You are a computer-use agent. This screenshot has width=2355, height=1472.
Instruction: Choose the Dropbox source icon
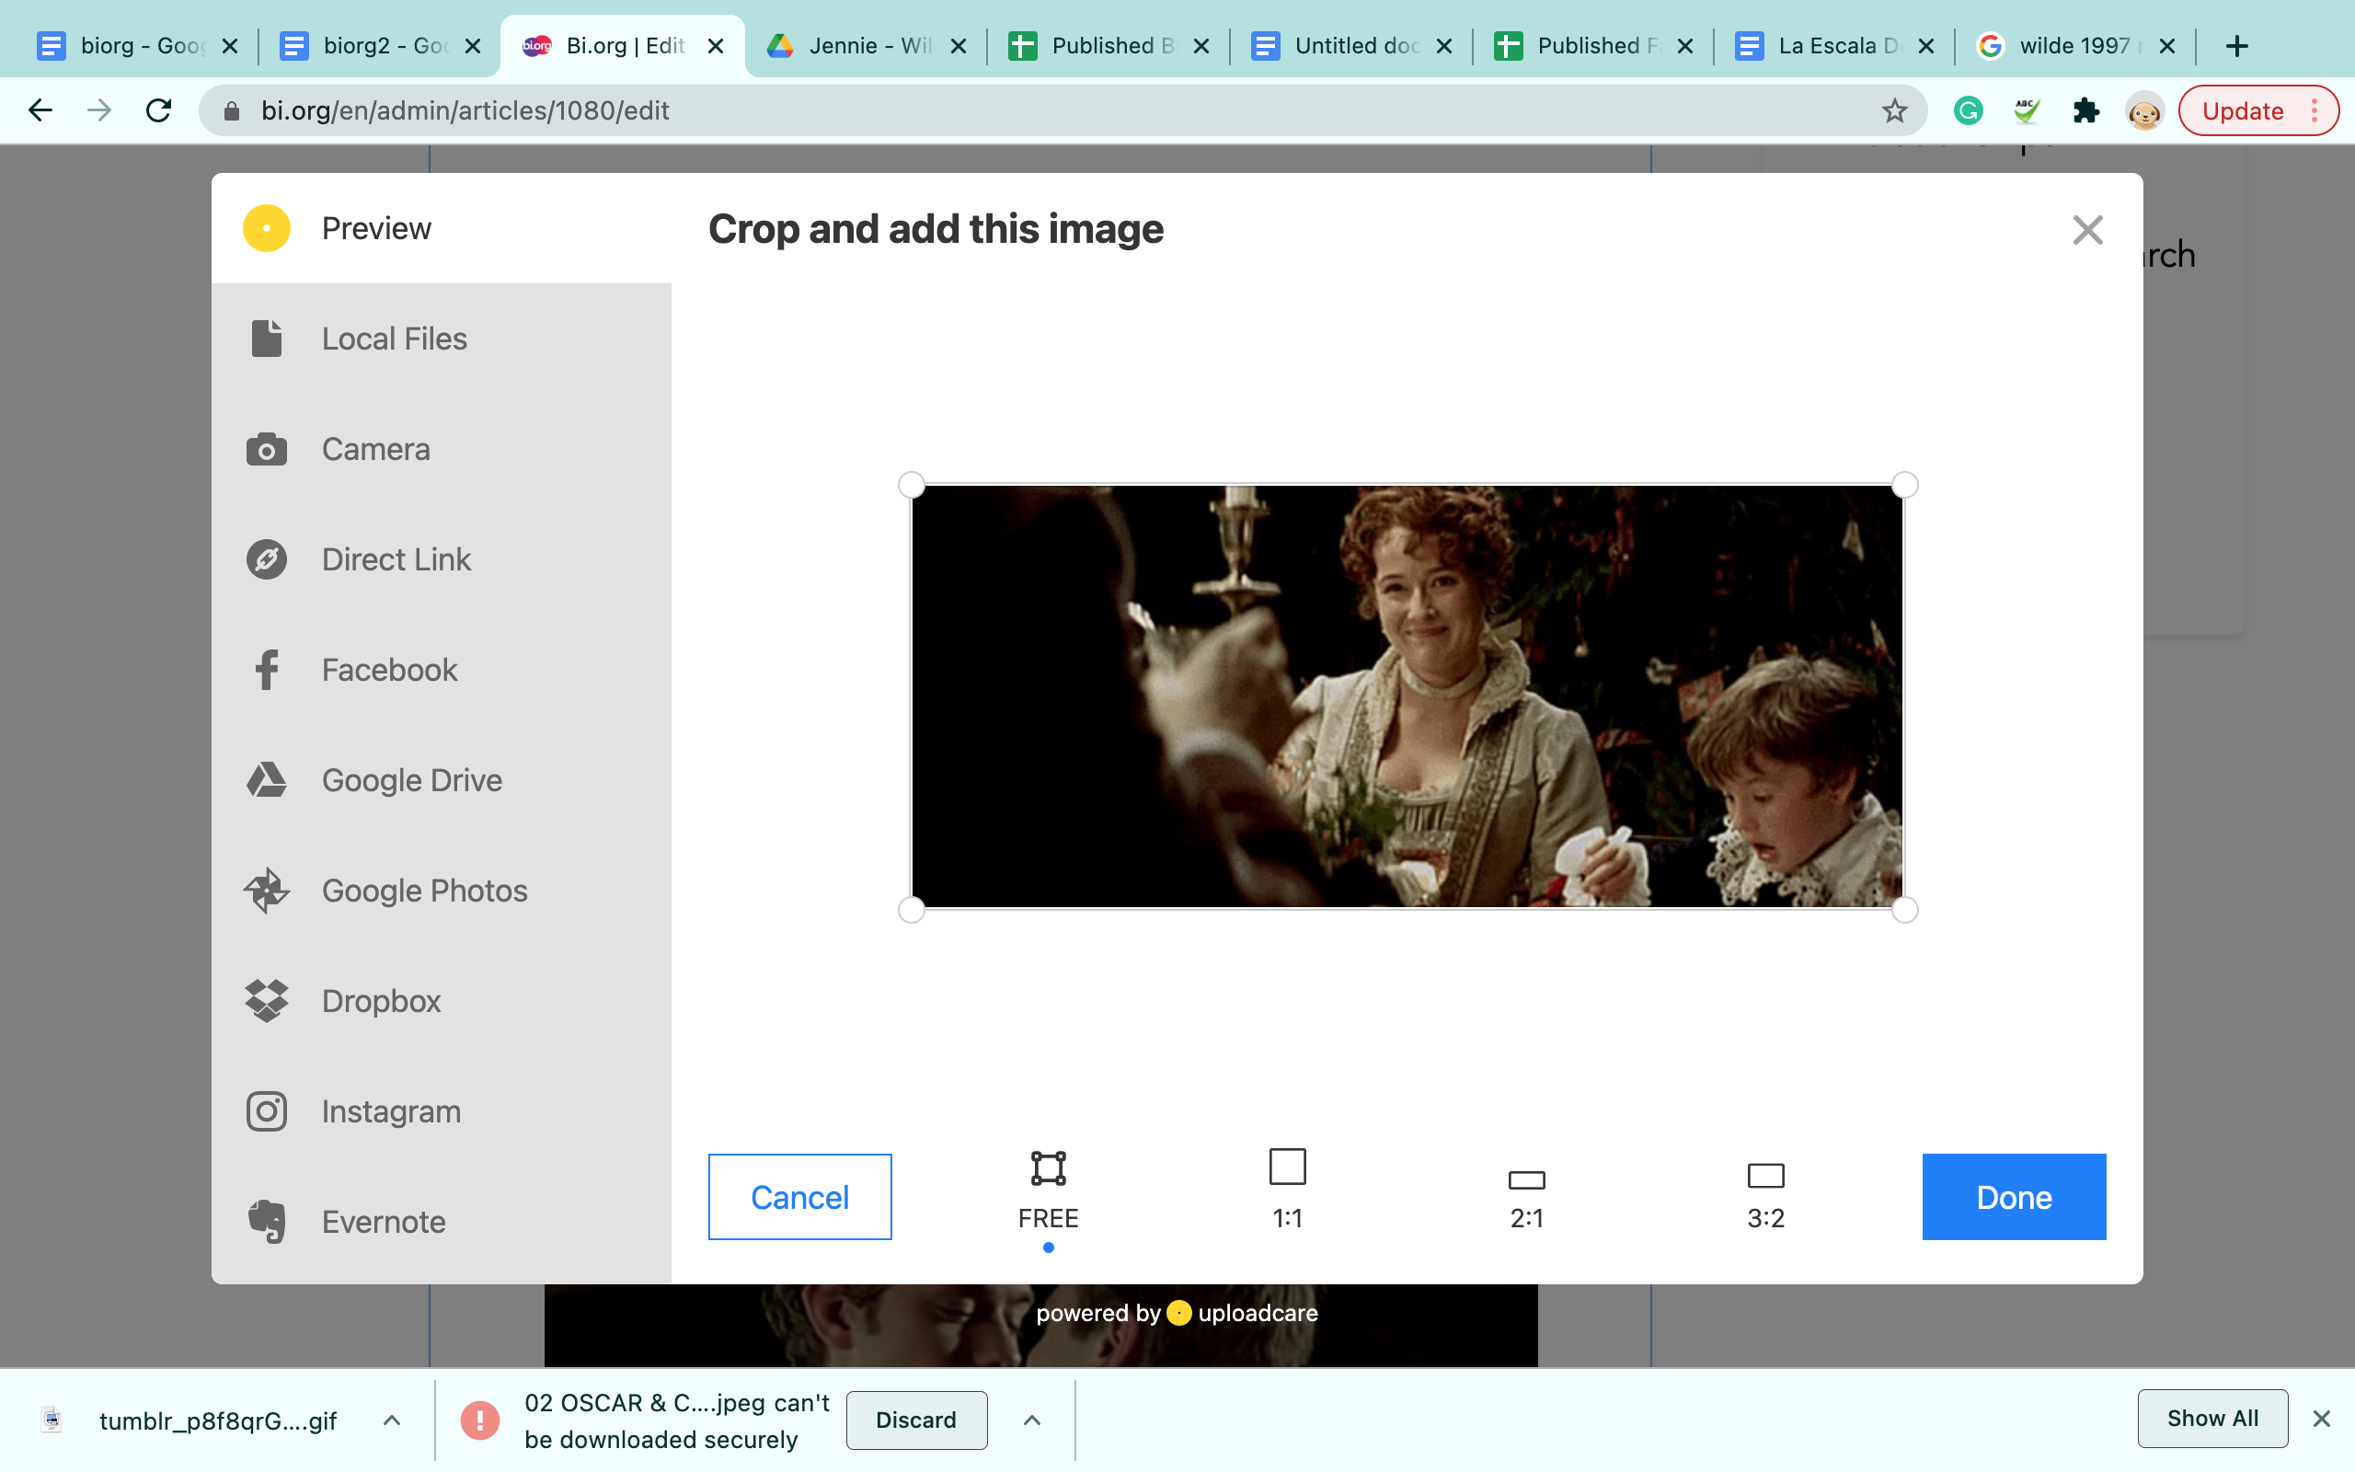[x=266, y=1001]
